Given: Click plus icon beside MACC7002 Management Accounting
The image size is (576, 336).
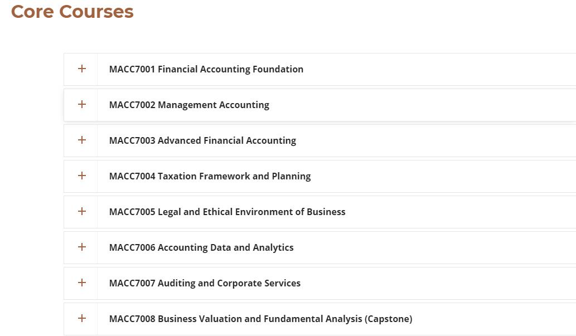Looking at the screenshot, I should point(82,105).
